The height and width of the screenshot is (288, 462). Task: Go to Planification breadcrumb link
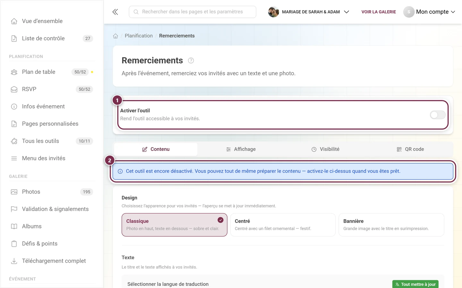(x=139, y=36)
